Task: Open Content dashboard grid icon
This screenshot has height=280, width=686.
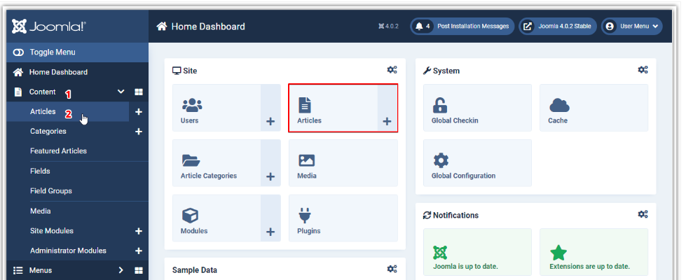Action: coord(139,92)
